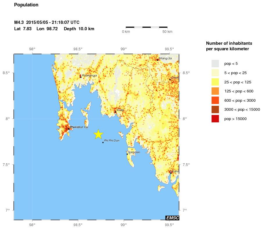Image resolution: width=263 pixels, height=229 pixels.
Task: Click the EMSC logo badge
Action: coord(172,218)
